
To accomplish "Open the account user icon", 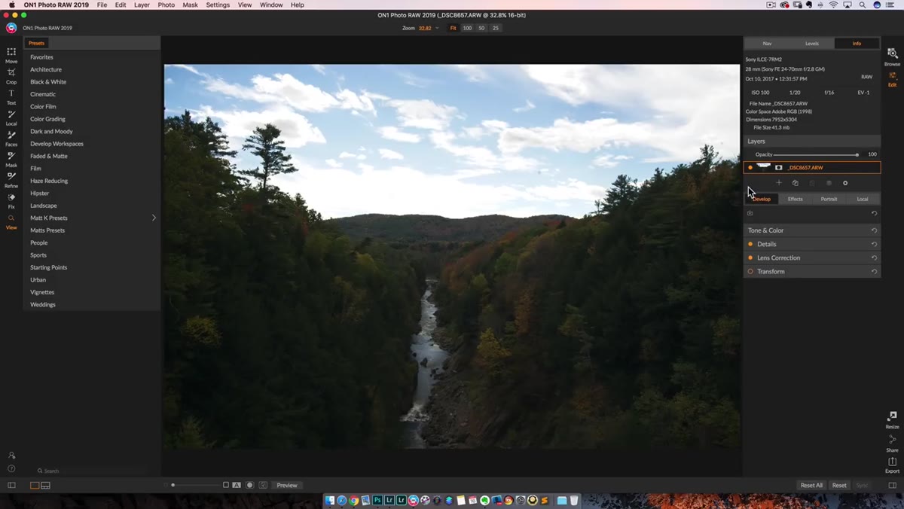I will pyautogui.click(x=11, y=456).
